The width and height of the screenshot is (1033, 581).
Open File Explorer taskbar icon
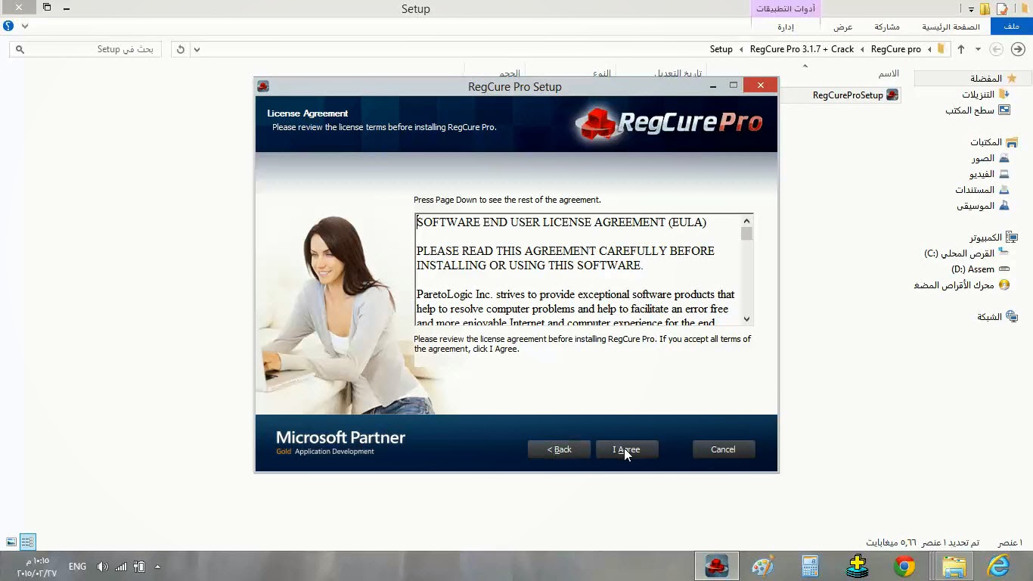(x=954, y=566)
